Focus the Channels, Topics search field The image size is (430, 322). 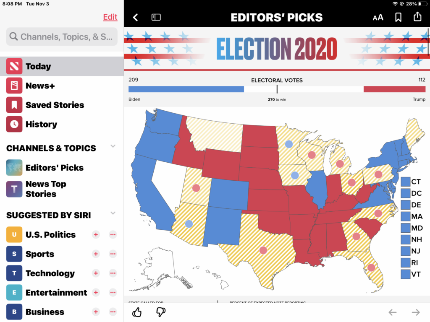tap(62, 37)
